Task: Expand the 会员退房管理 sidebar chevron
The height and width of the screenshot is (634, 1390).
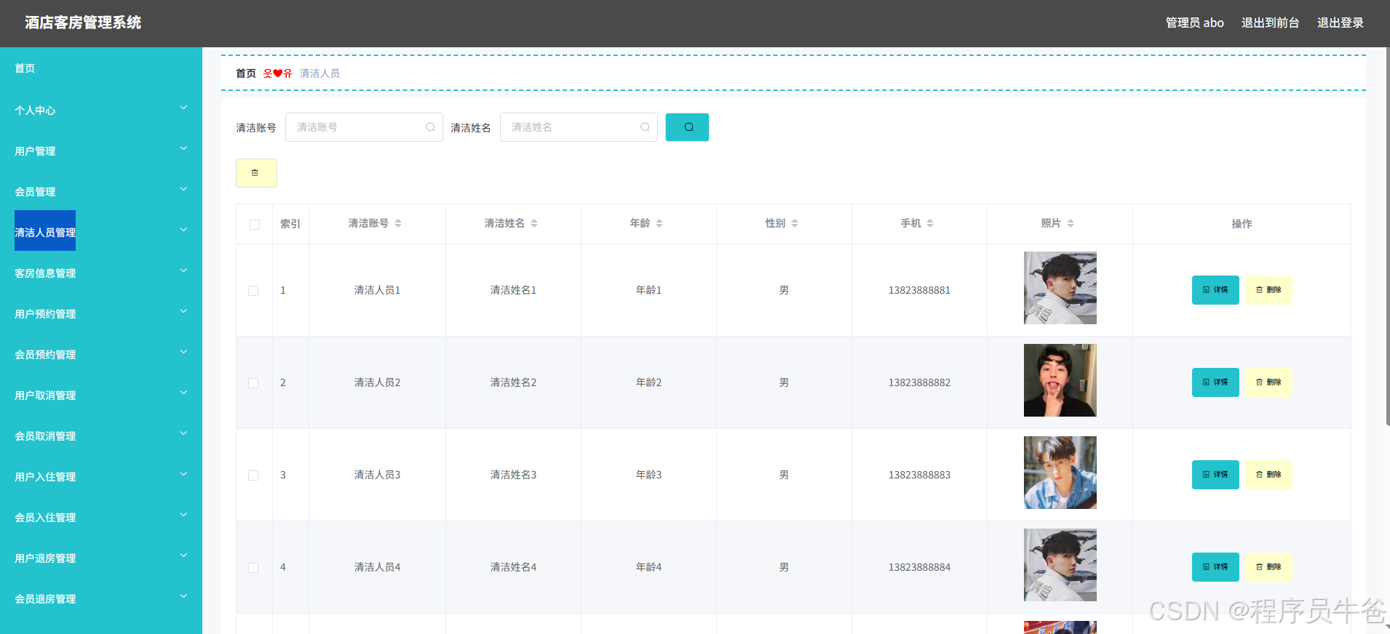Action: (183, 596)
